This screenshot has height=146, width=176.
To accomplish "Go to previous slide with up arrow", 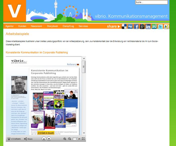I will pos(44,139).
